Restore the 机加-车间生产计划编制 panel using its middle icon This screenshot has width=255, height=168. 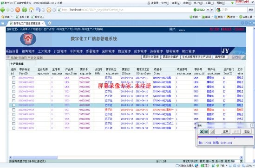(236, 57)
